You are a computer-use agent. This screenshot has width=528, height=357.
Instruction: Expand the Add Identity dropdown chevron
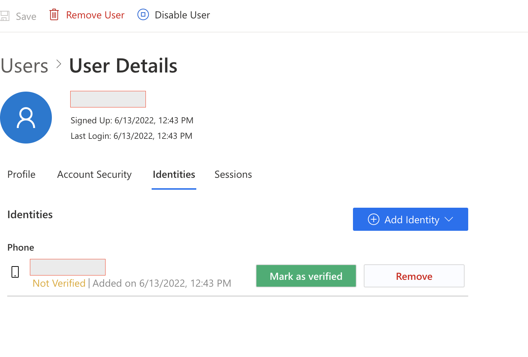(x=449, y=219)
